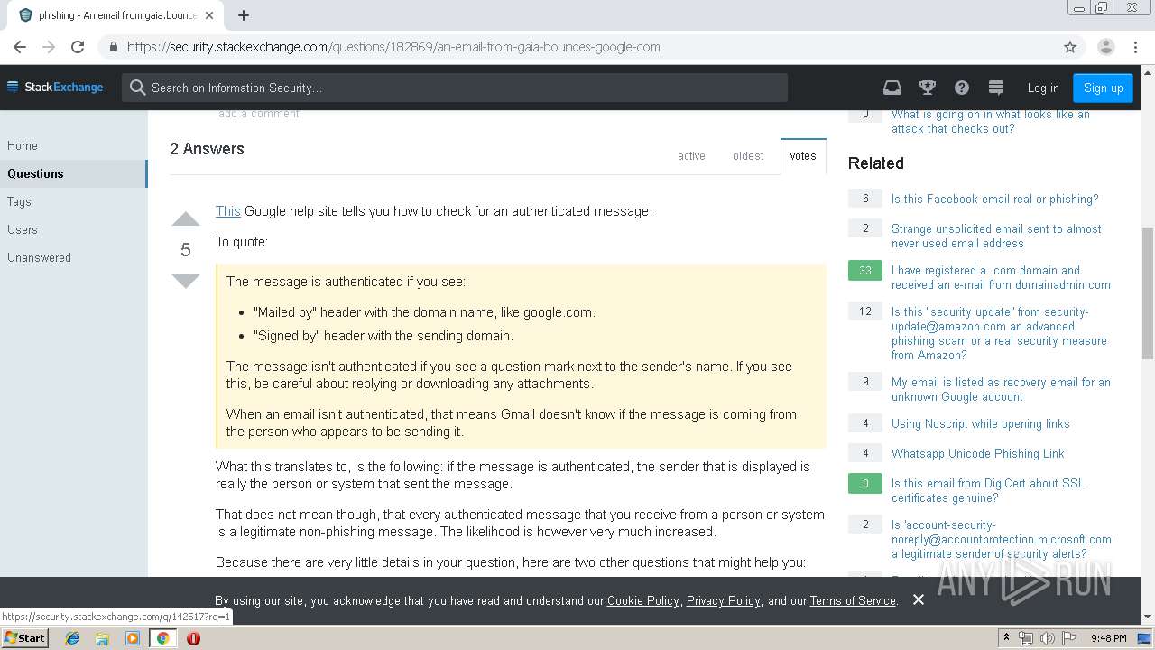Bookmark this page with star icon

1070,47
